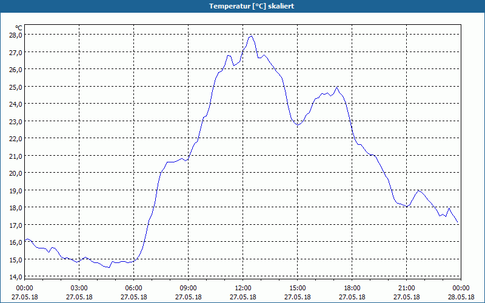Click the 21,0 y-axis value
The width and height of the screenshot is (485, 303).
coord(16,156)
